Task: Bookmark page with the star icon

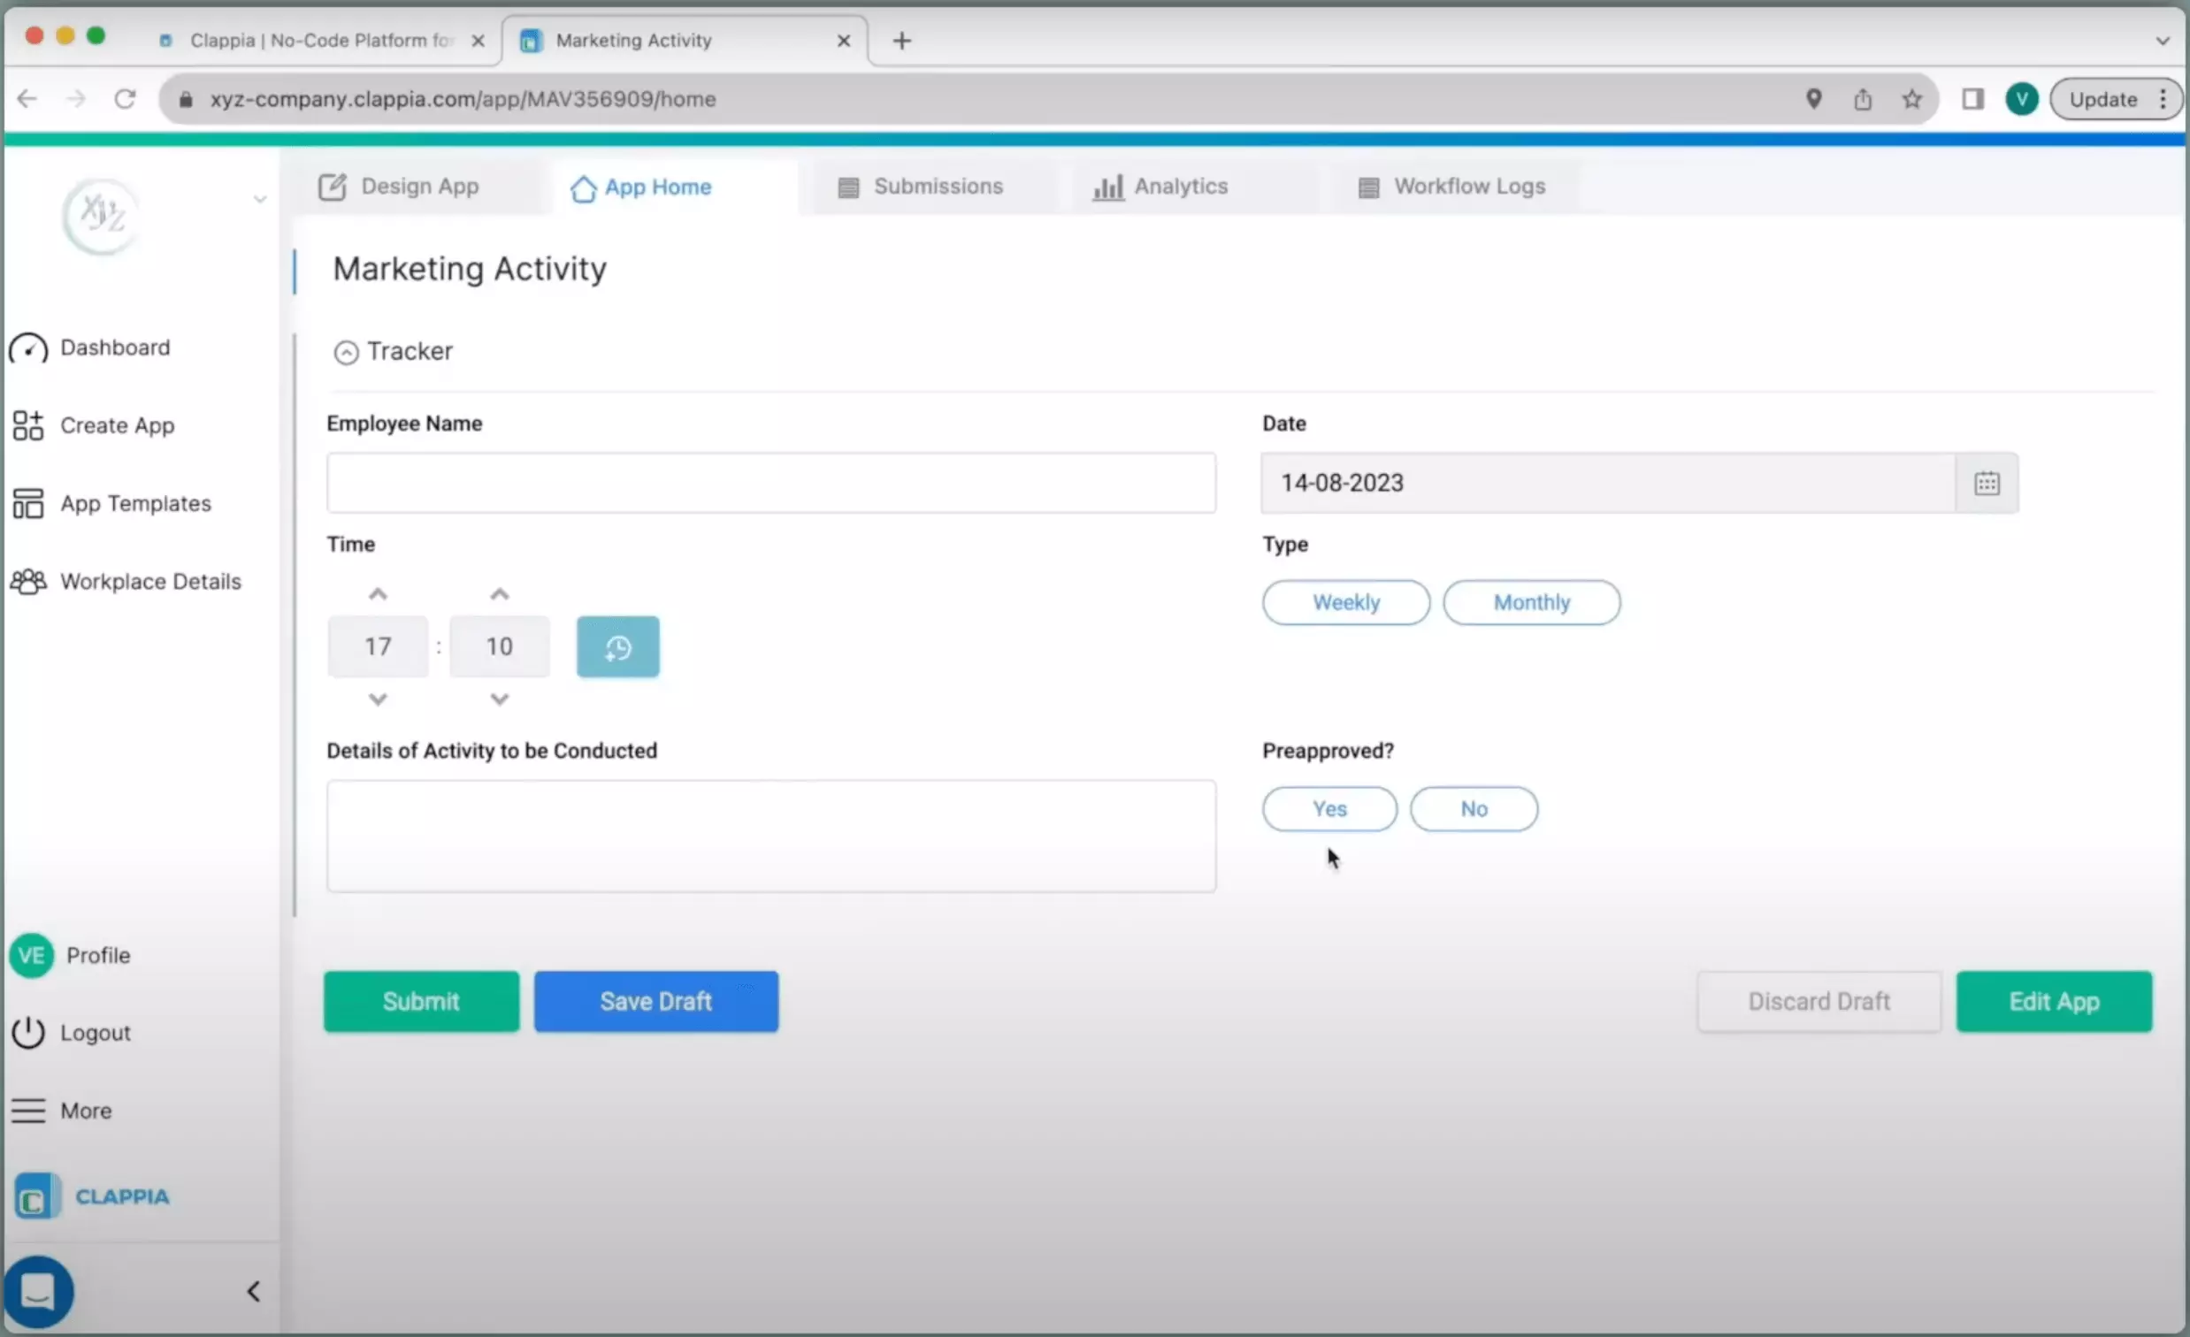Action: 1911,100
